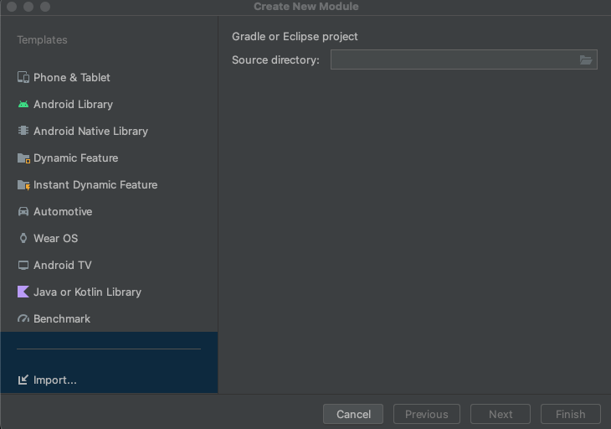Click the Import arrow icon

(23, 380)
